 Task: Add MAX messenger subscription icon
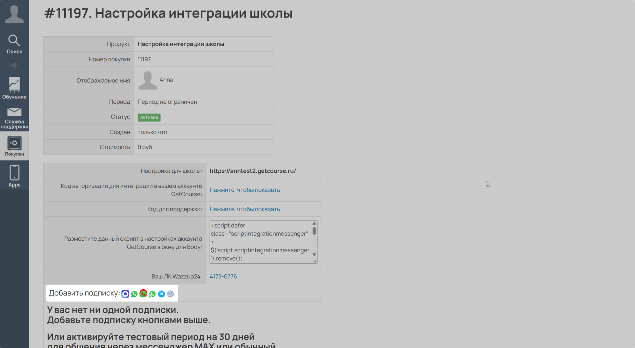pyautogui.click(x=125, y=294)
